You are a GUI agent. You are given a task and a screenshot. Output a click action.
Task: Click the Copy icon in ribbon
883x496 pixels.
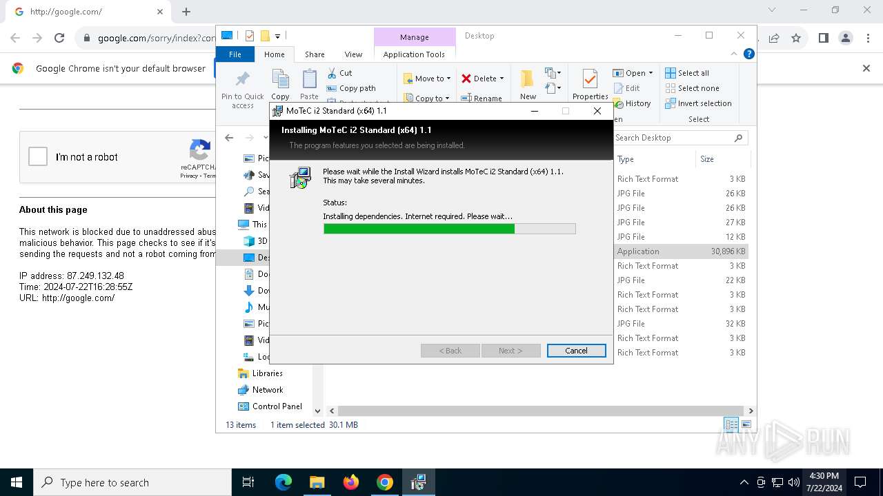click(280, 79)
